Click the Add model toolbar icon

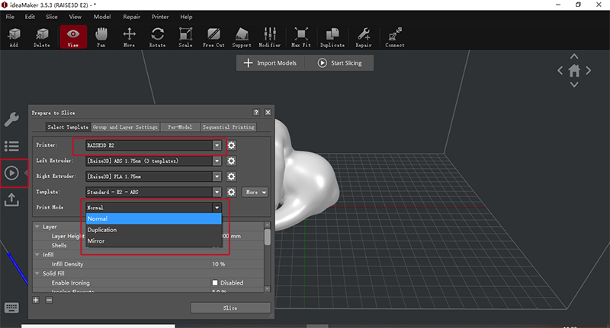click(x=14, y=37)
